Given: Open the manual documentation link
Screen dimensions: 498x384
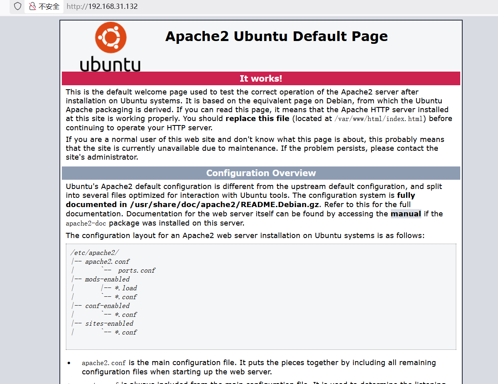Looking at the screenshot, I should [406, 214].
